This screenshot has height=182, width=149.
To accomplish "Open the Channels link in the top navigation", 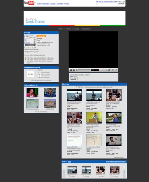I will point(53,4).
